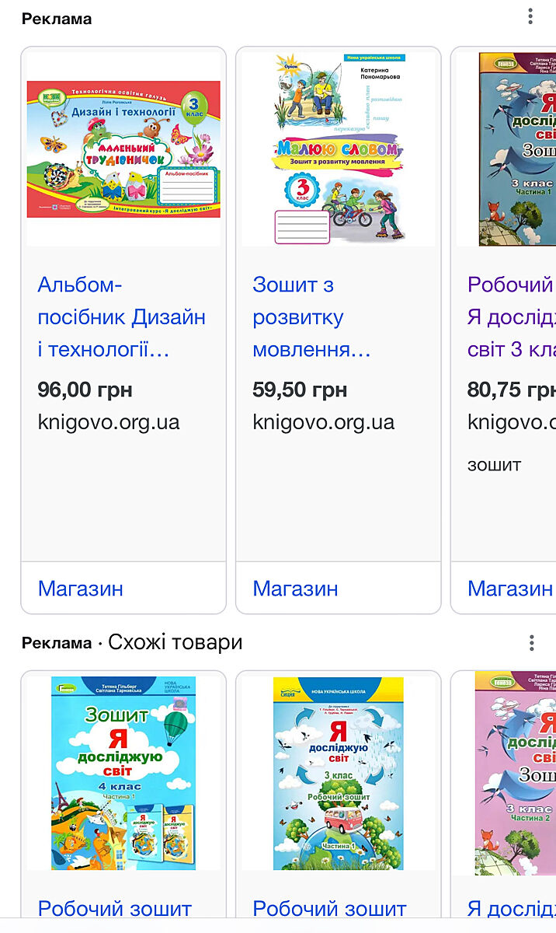Viewport: 556px width, 933px height.
Task: Click Магазин under the 59,50 грн product
Action: point(295,589)
